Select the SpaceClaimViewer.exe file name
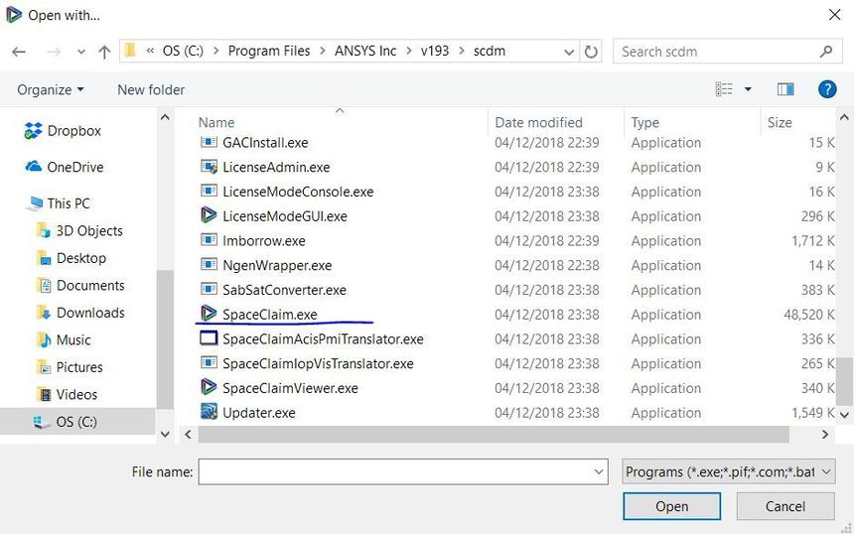 (290, 388)
